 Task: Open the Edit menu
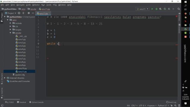[7, 5]
